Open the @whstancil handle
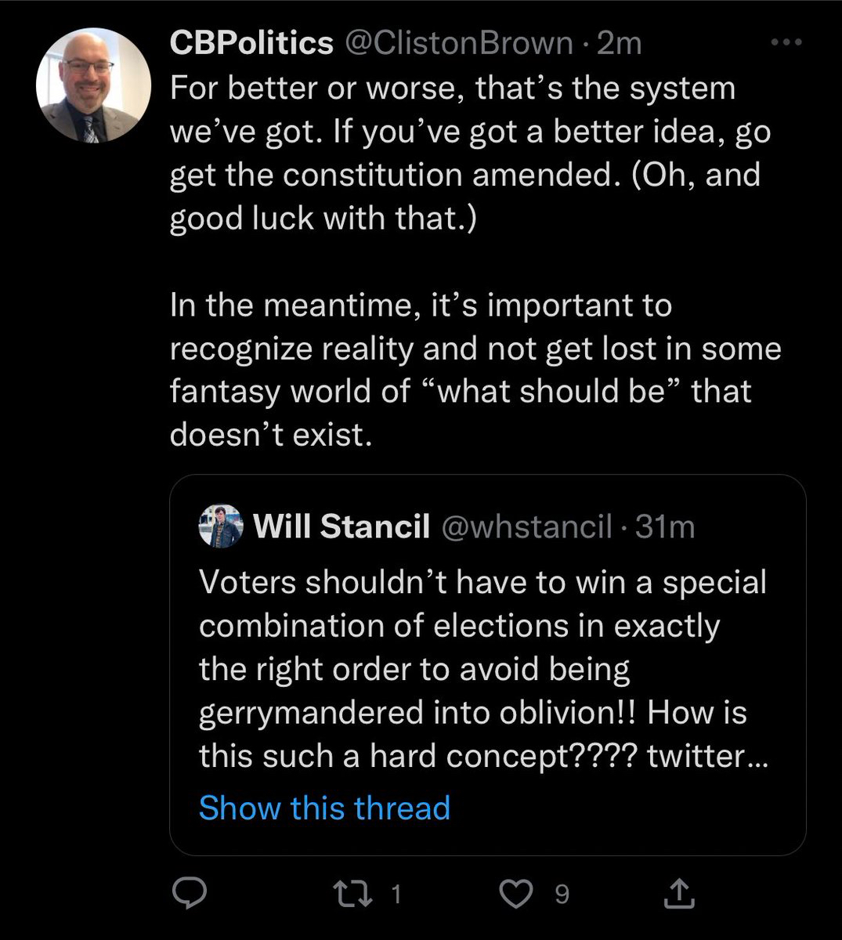The width and height of the screenshot is (842, 940). (x=526, y=527)
